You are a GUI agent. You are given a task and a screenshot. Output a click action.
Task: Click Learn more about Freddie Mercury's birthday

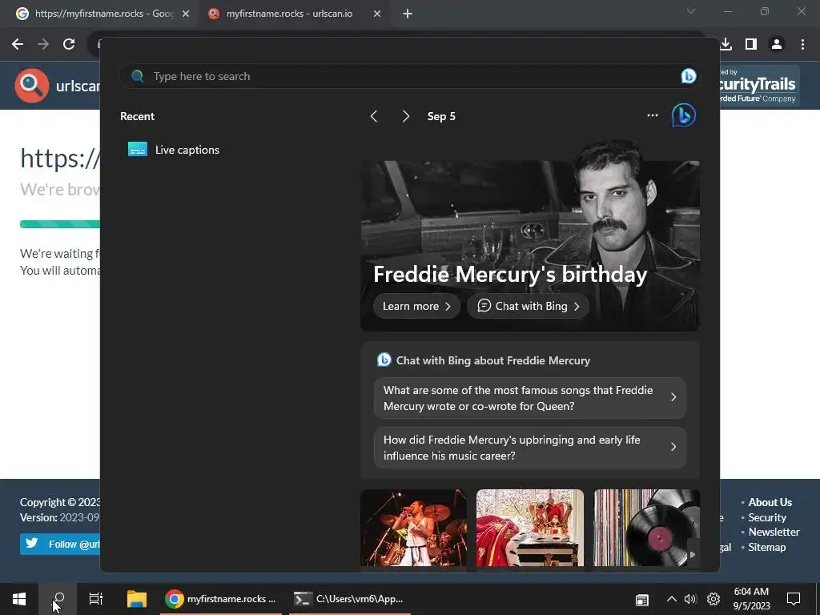tap(416, 307)
